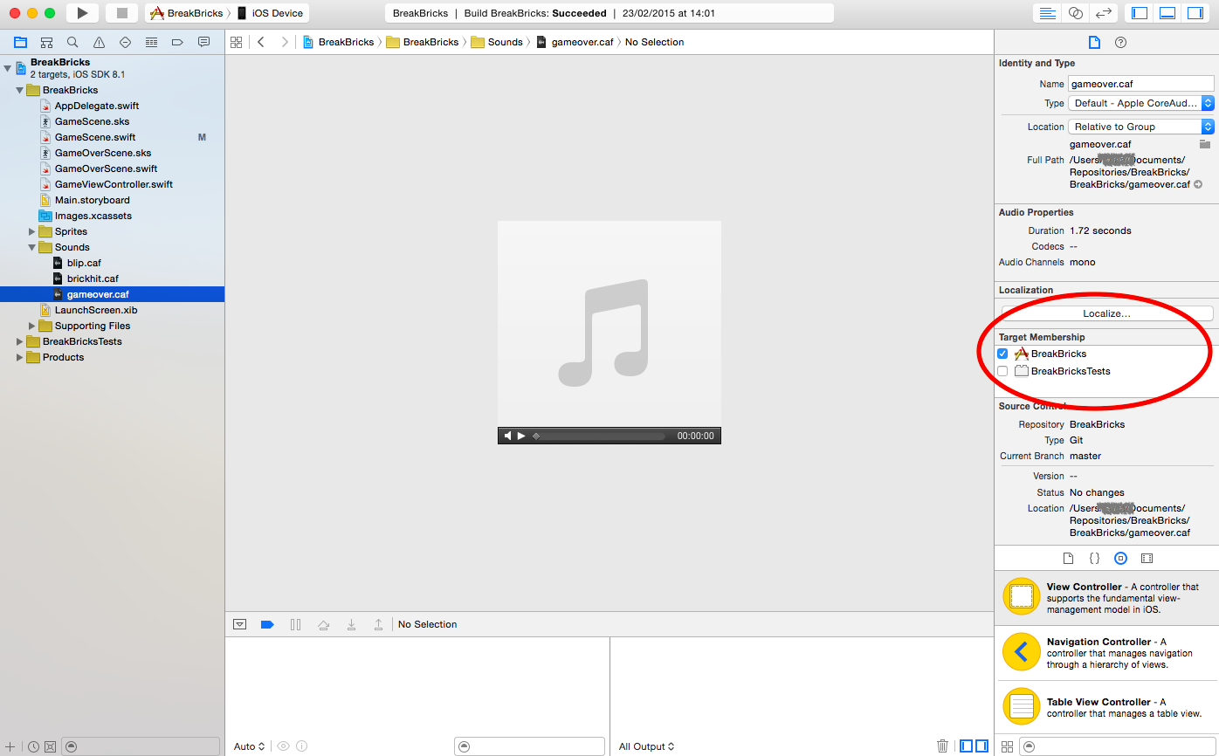Image resolution: width=1219 pixels, height=756 pixels.
Task: Open the related items grid menu
Action: [236, 42]
